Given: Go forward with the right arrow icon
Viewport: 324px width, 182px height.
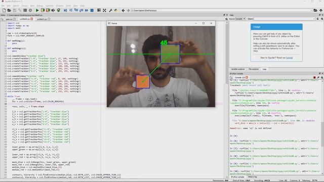Looking at the screenshot, I should click(128, 10).
